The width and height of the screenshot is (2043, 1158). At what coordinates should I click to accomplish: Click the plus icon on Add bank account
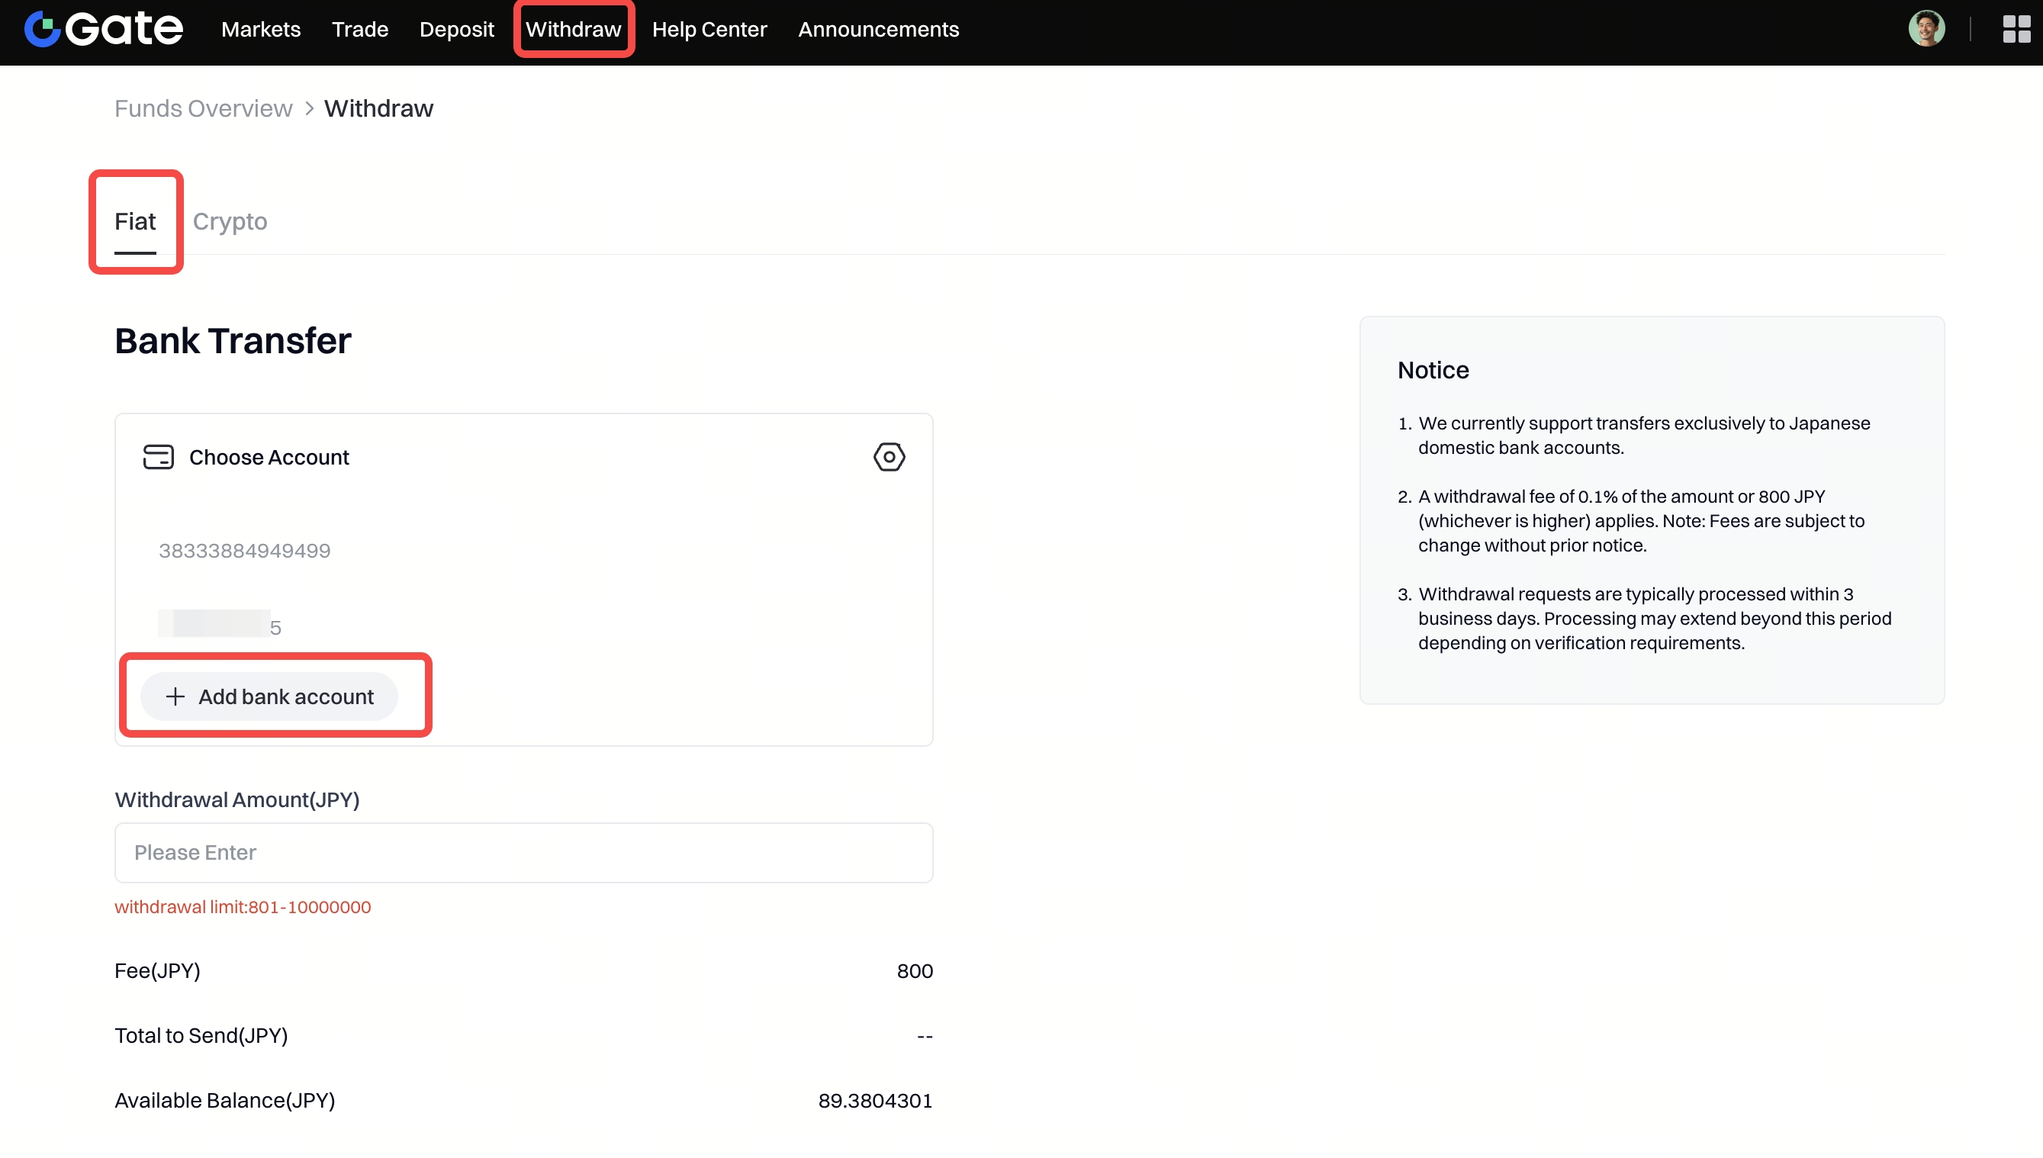175,696
